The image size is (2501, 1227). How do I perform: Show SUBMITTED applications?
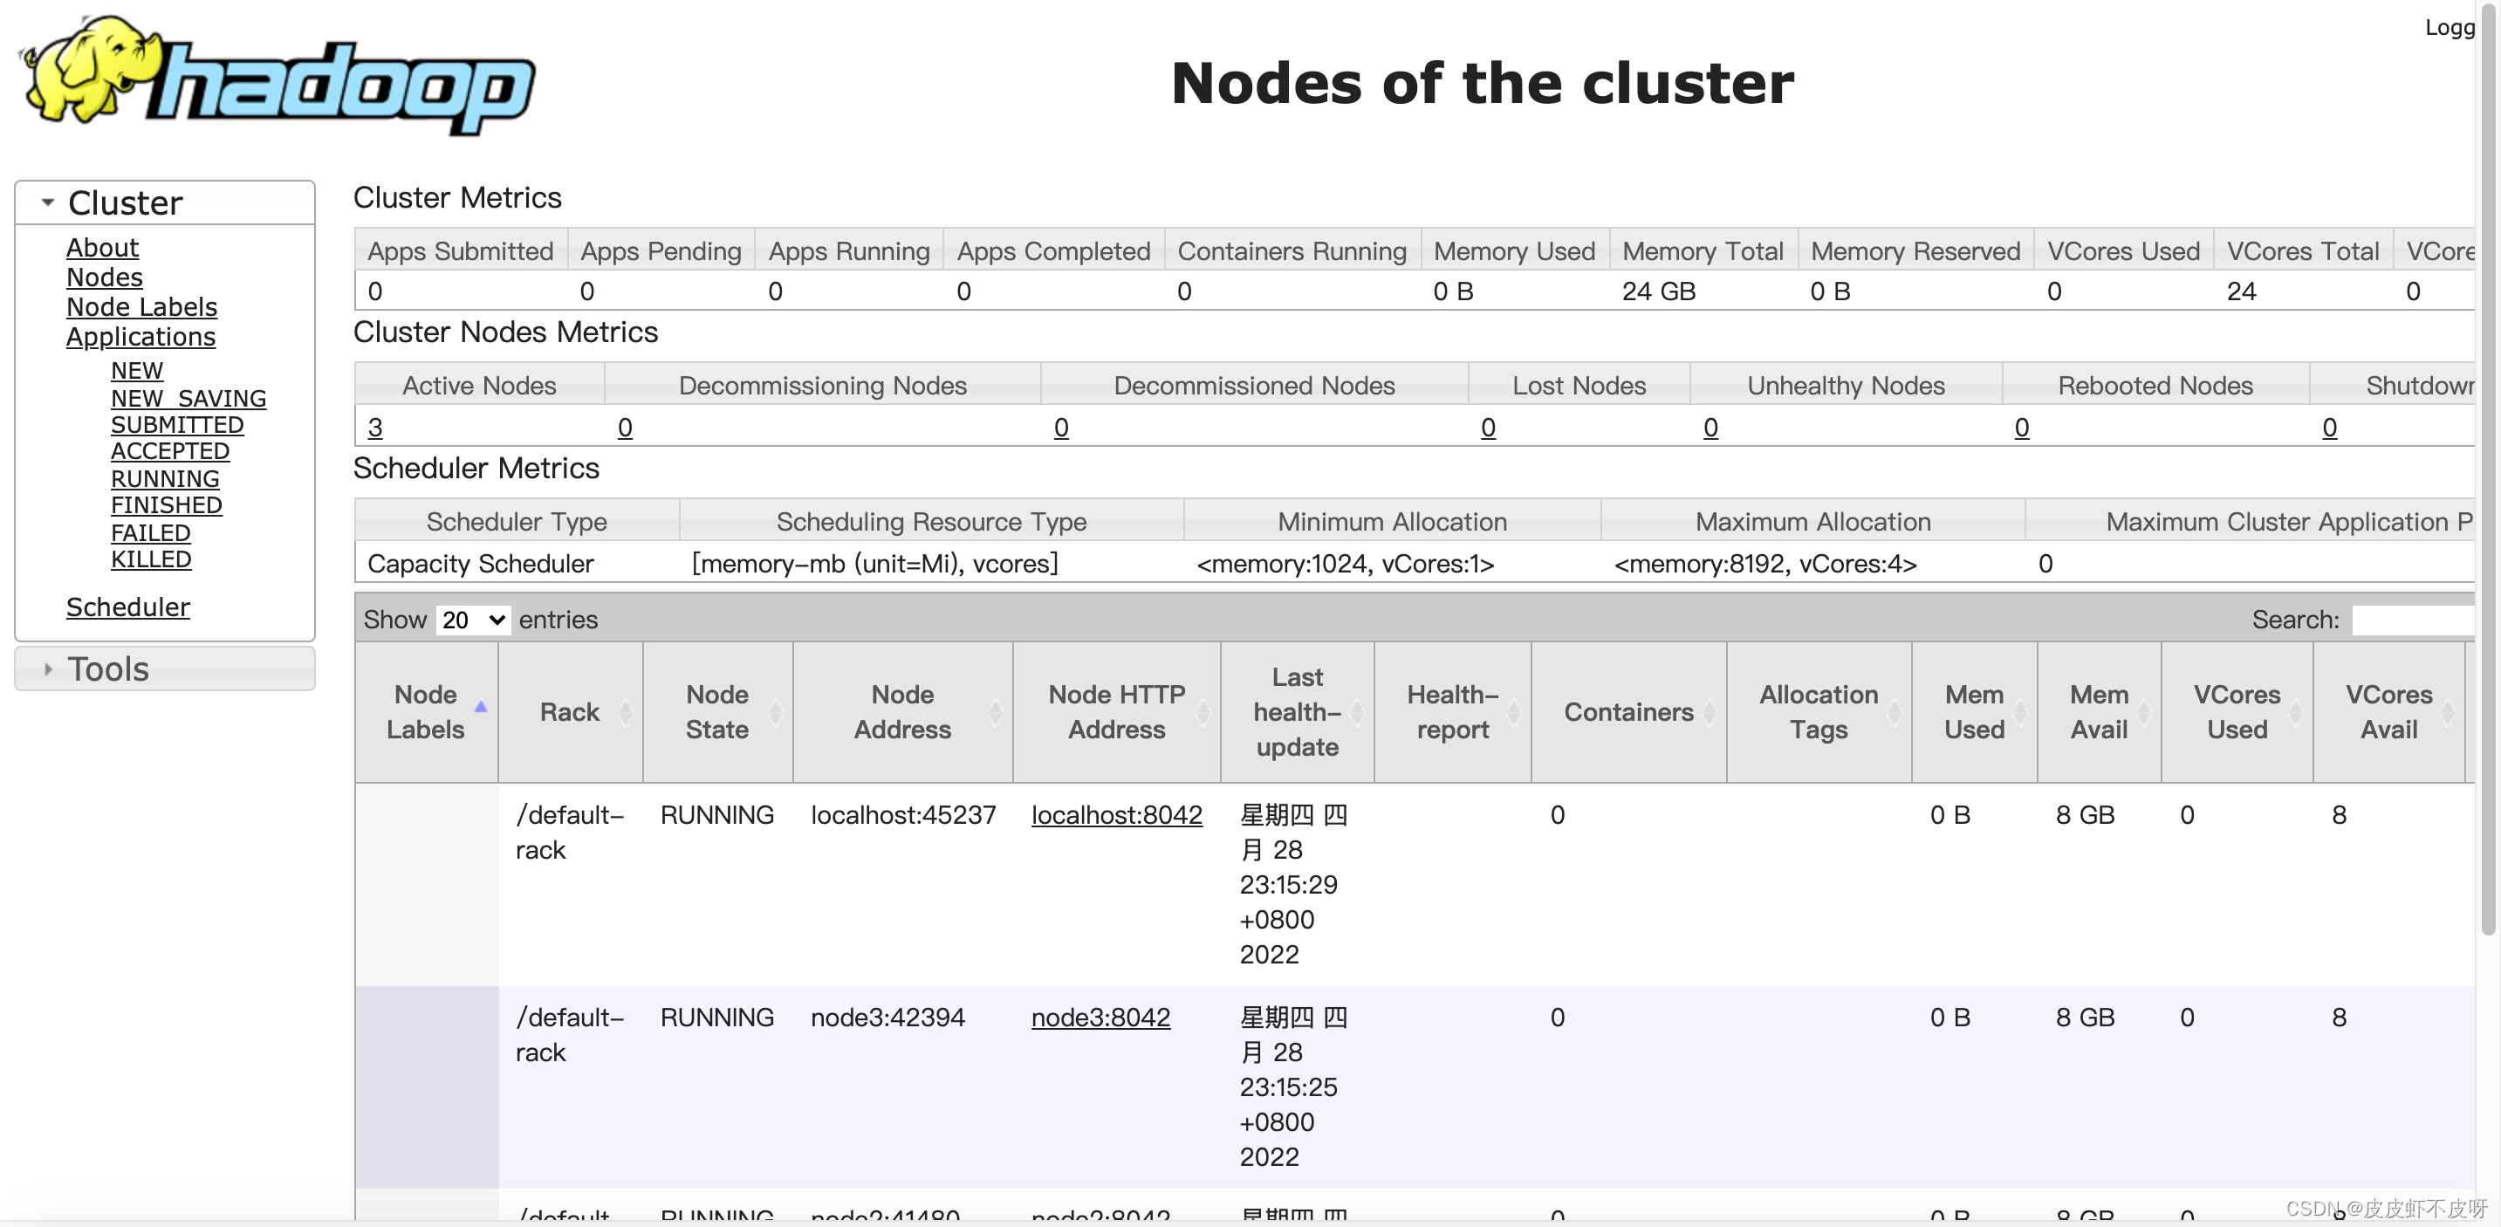176,425
